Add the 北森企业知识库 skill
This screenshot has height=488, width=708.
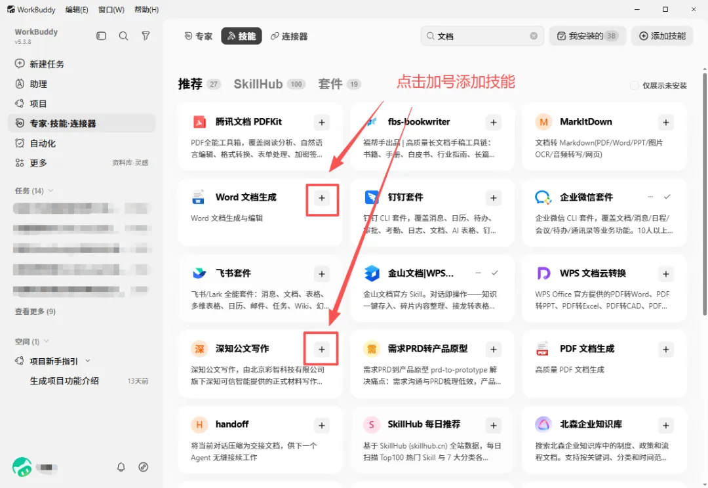(665, 425)
